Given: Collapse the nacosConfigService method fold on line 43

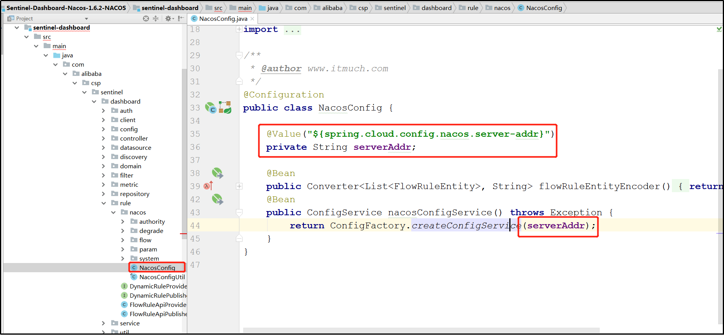Looking at the screenshot, I should pyautogui.click(x=239, y=212).
